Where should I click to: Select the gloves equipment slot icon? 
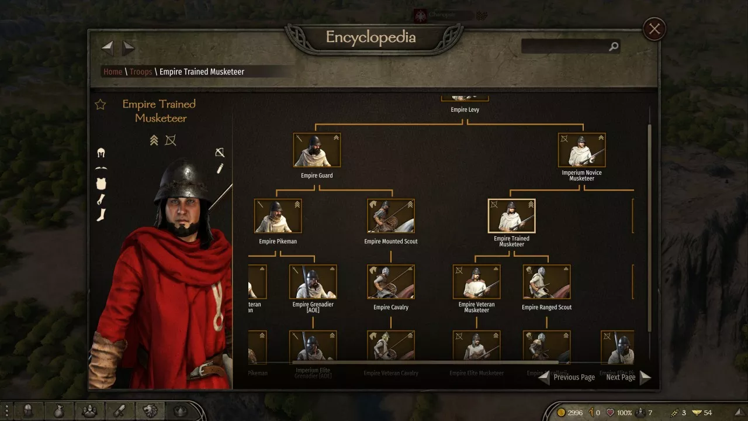101,199
